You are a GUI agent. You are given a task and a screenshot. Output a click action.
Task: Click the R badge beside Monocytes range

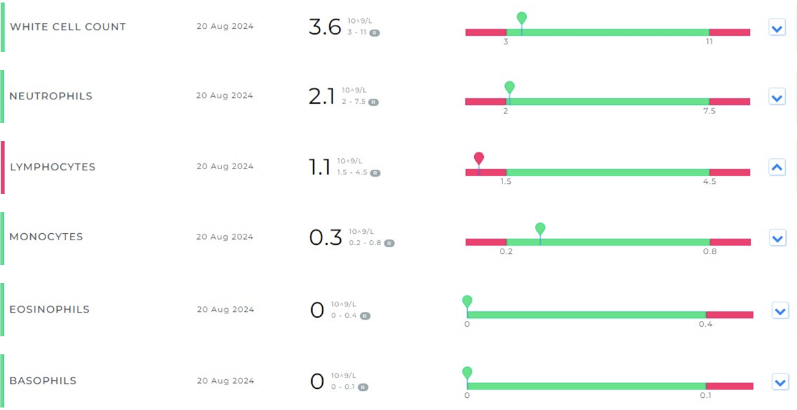tap(390, 243)
